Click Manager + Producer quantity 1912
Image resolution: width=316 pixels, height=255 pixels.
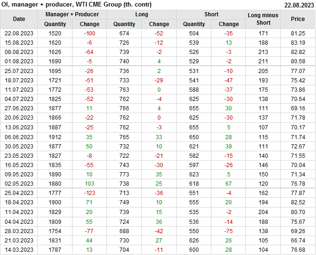tap(55, 137)
